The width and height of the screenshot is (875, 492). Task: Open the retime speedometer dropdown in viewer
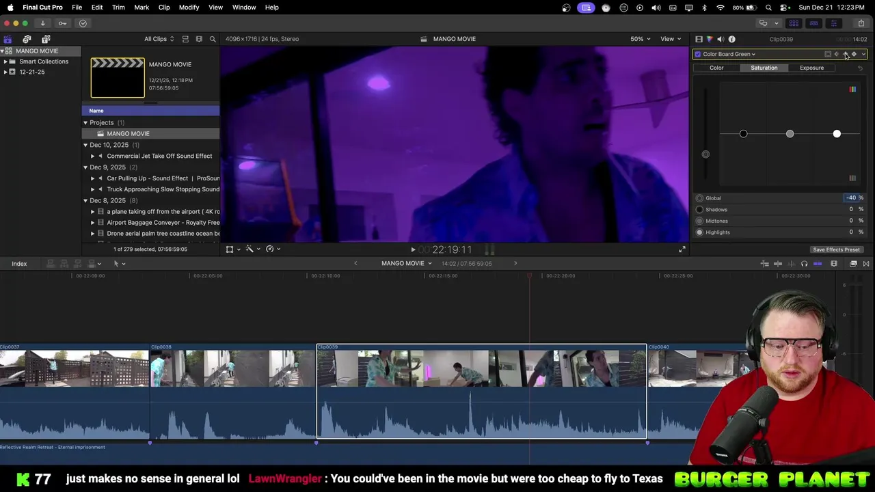point(272,249)
